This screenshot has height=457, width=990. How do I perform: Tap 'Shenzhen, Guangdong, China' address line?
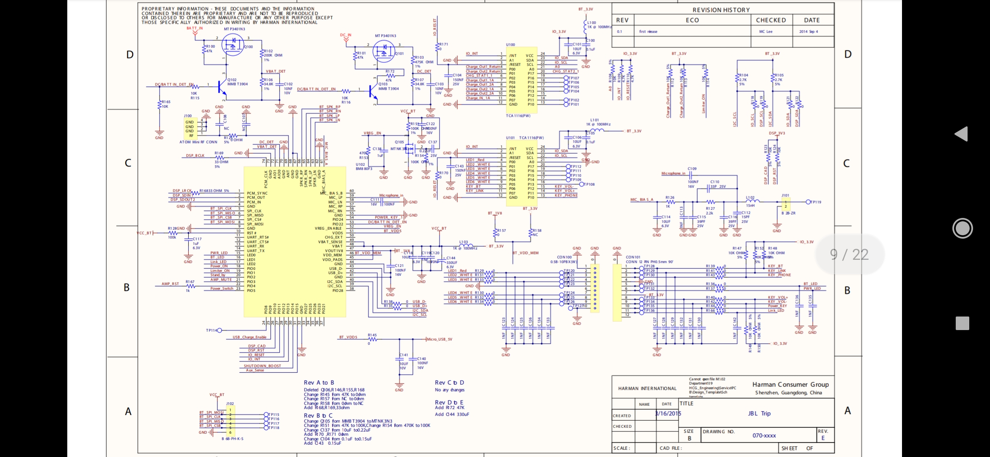point(789,393)
